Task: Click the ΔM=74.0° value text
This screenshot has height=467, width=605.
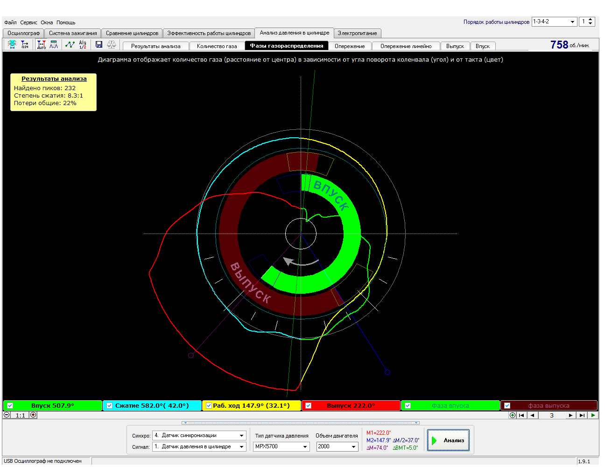Action: point(377,448)
